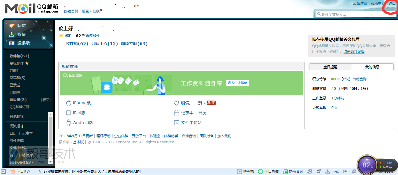Viewport: 398px width, 175px height.
Task: Click the star icon beside 星标邮件
Action: (x=27, y=63)
